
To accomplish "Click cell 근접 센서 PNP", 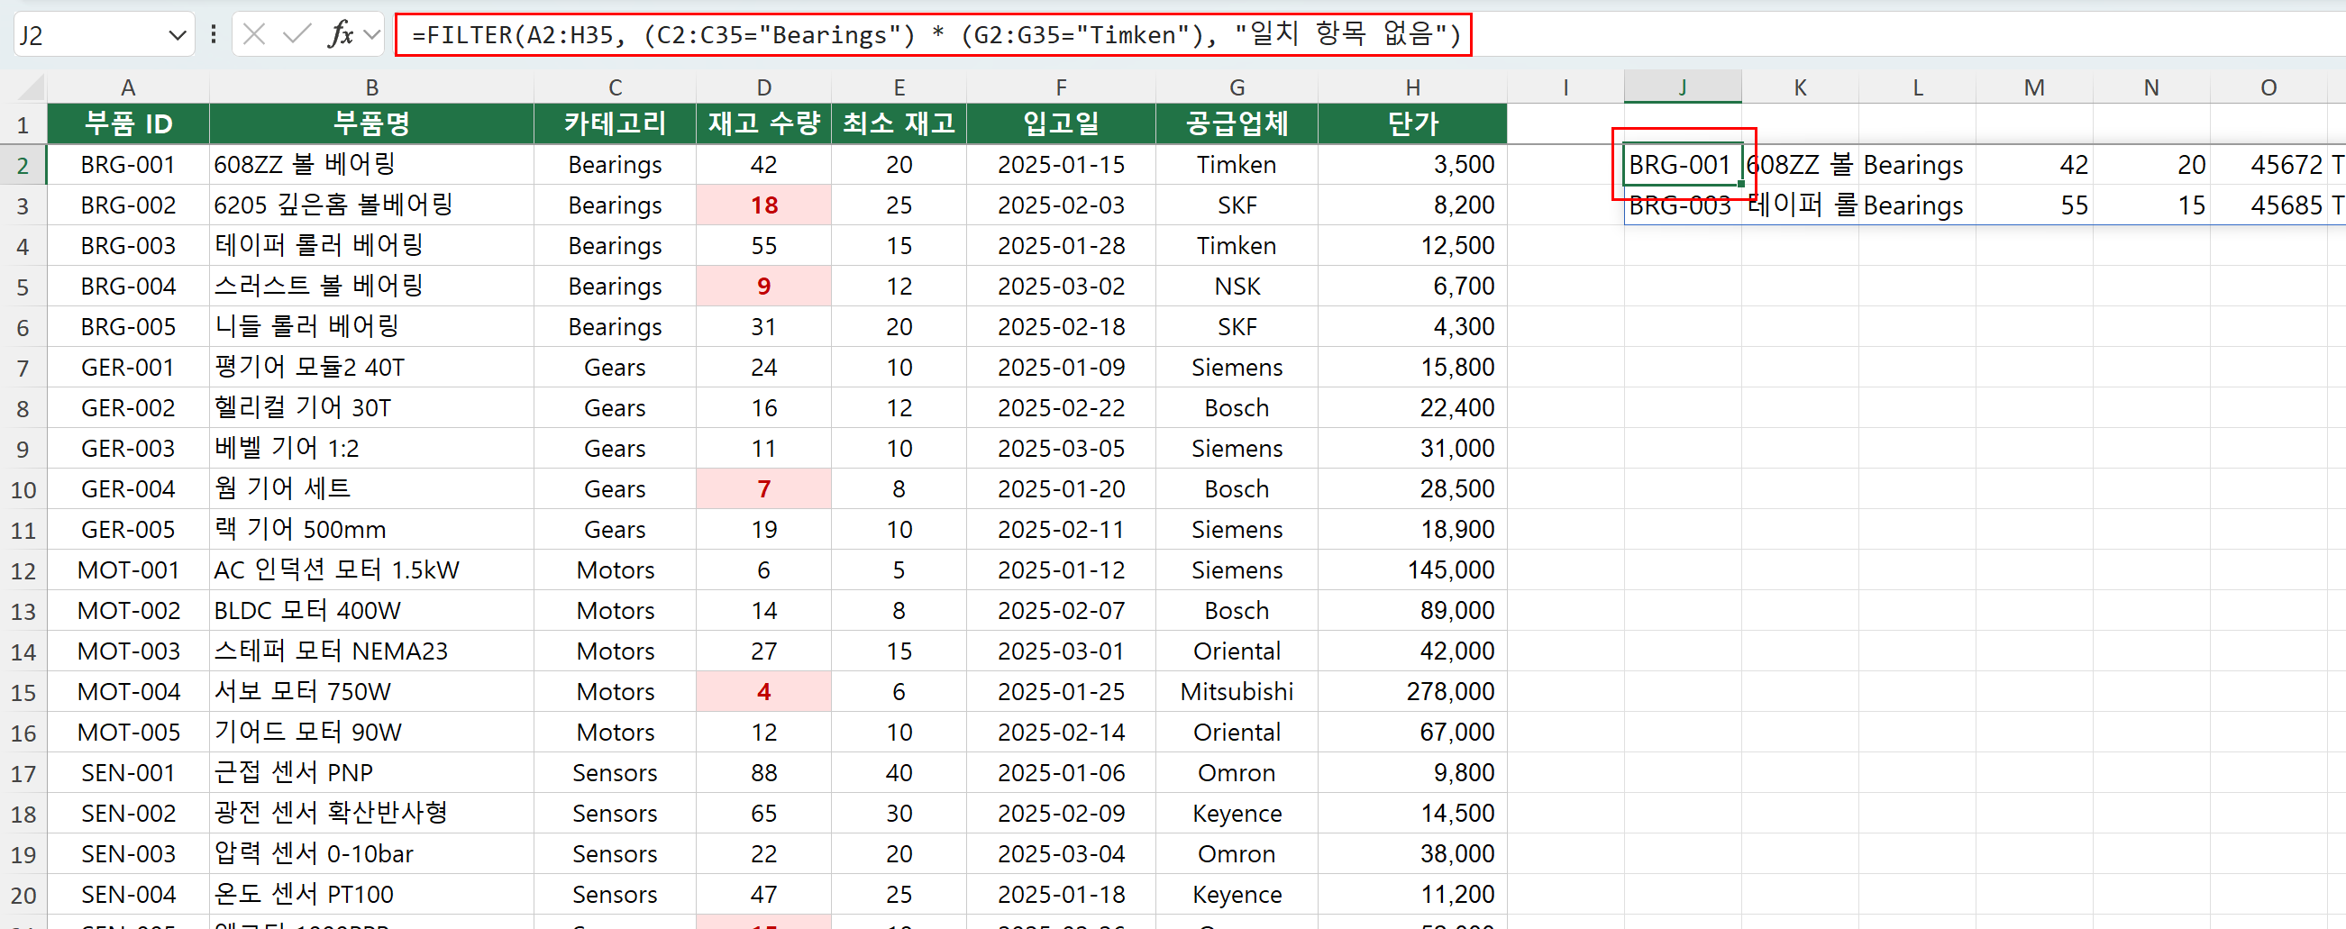I will (371, 773).
